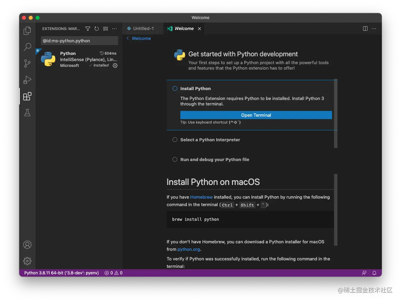This screenshot has height=302, width=401.
Task: Click the Get started with Python development heading
Action: tap(243, 54)
